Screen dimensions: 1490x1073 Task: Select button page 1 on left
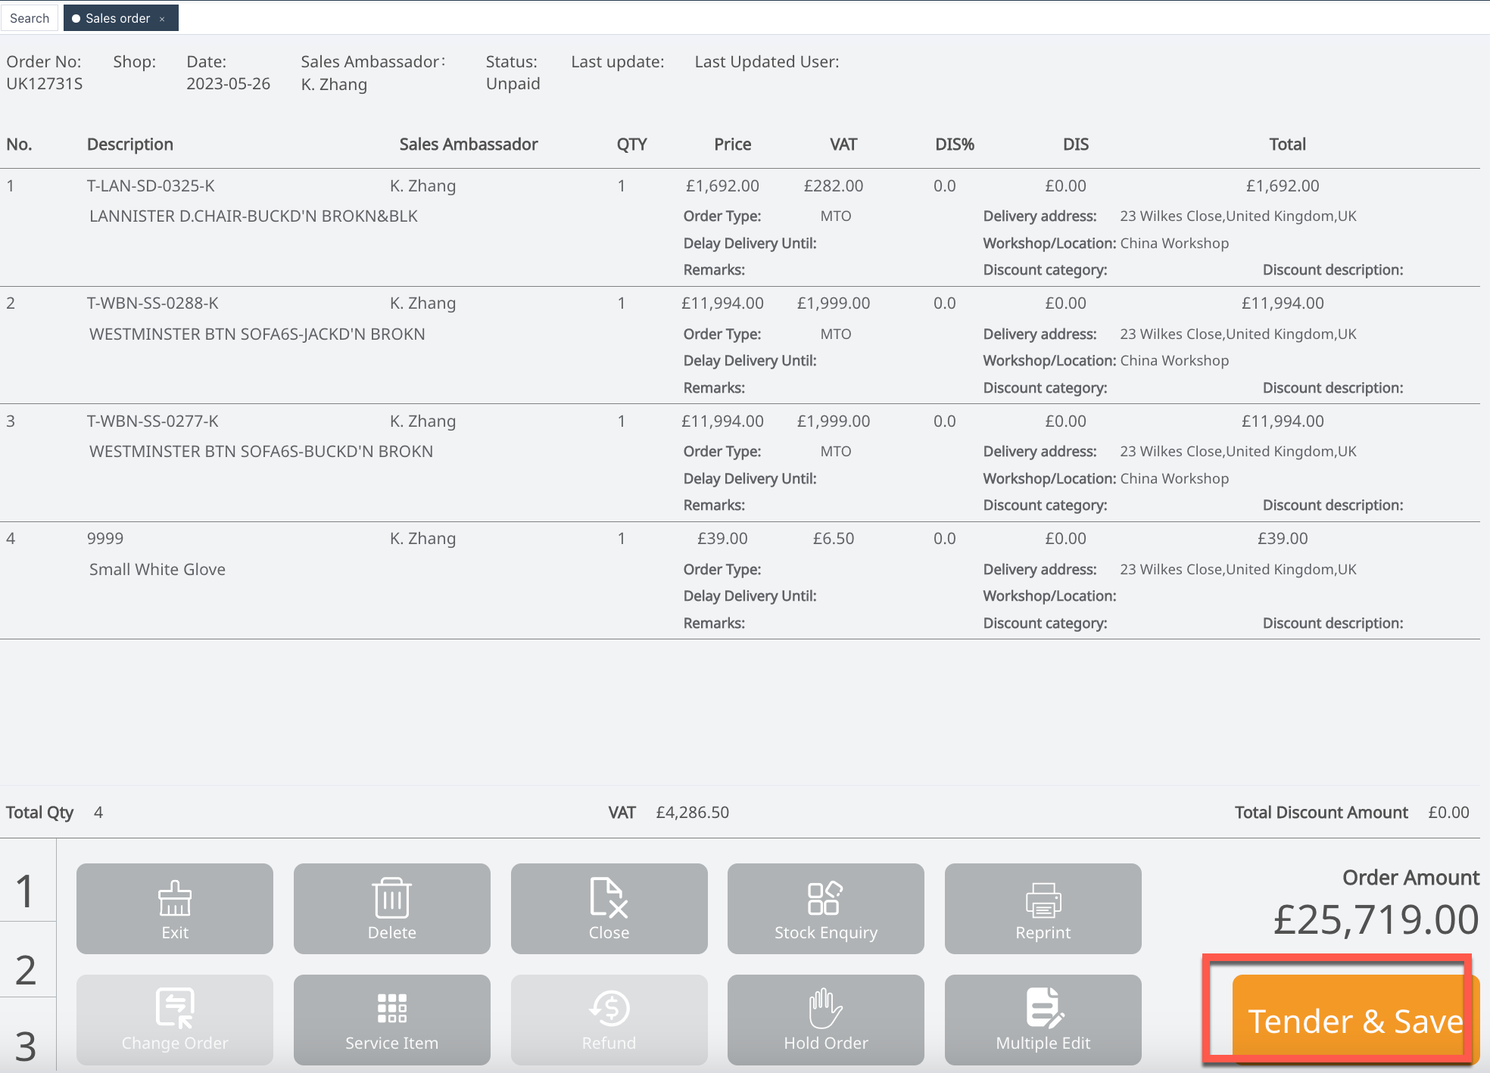26,891
